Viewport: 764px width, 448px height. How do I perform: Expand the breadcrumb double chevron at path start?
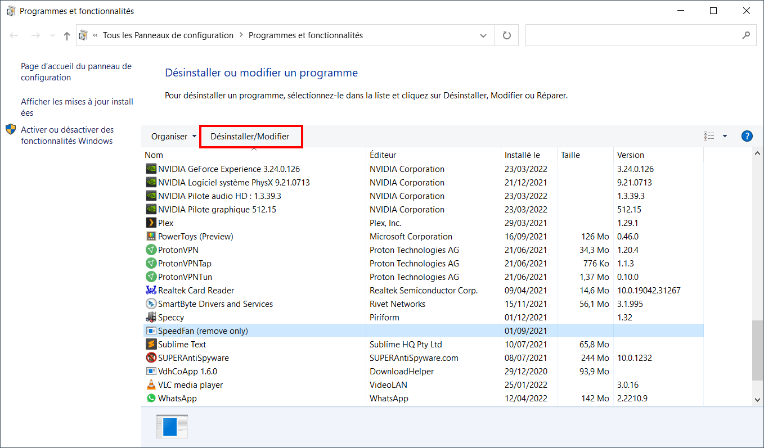(95, 35)
